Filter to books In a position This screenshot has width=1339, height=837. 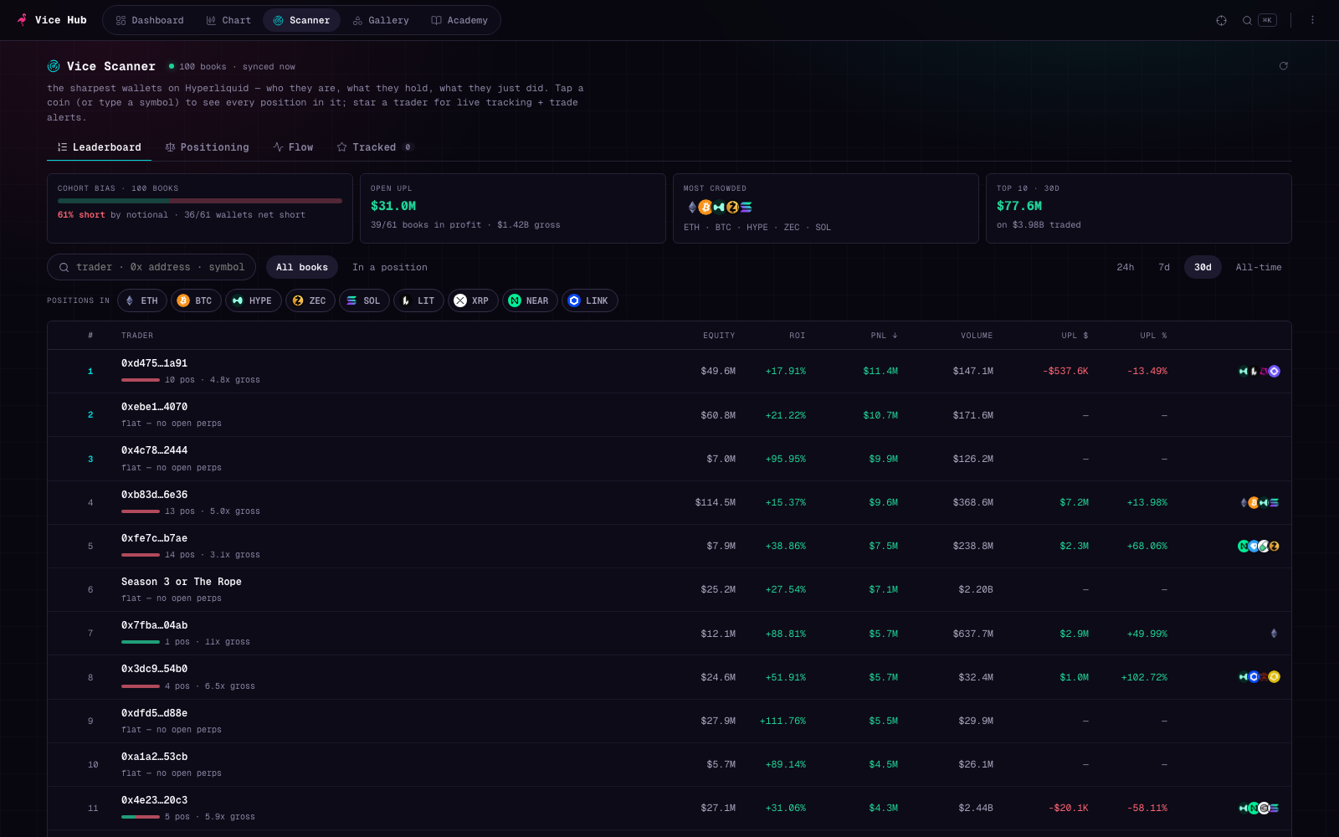[390, 267]
